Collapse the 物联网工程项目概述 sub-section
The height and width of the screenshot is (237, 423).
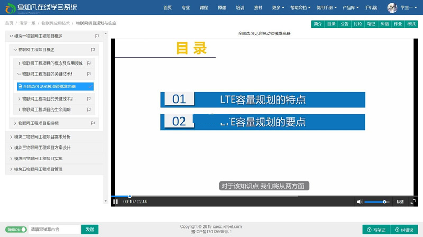tap(15, 50)
